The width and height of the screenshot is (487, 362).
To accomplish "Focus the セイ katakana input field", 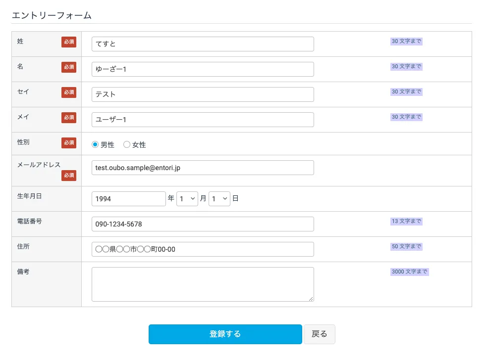I will (202, 94).
